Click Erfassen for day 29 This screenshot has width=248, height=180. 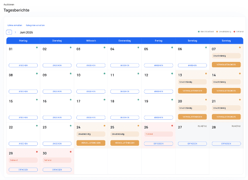(23, 170)
